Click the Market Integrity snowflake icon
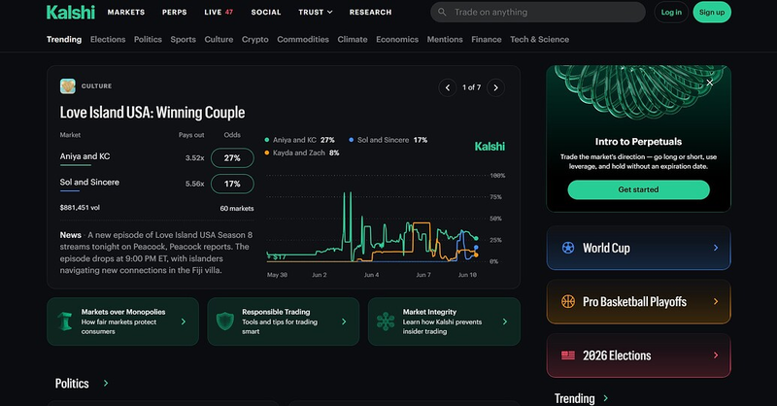777x406 pixels. pos(386,321)
